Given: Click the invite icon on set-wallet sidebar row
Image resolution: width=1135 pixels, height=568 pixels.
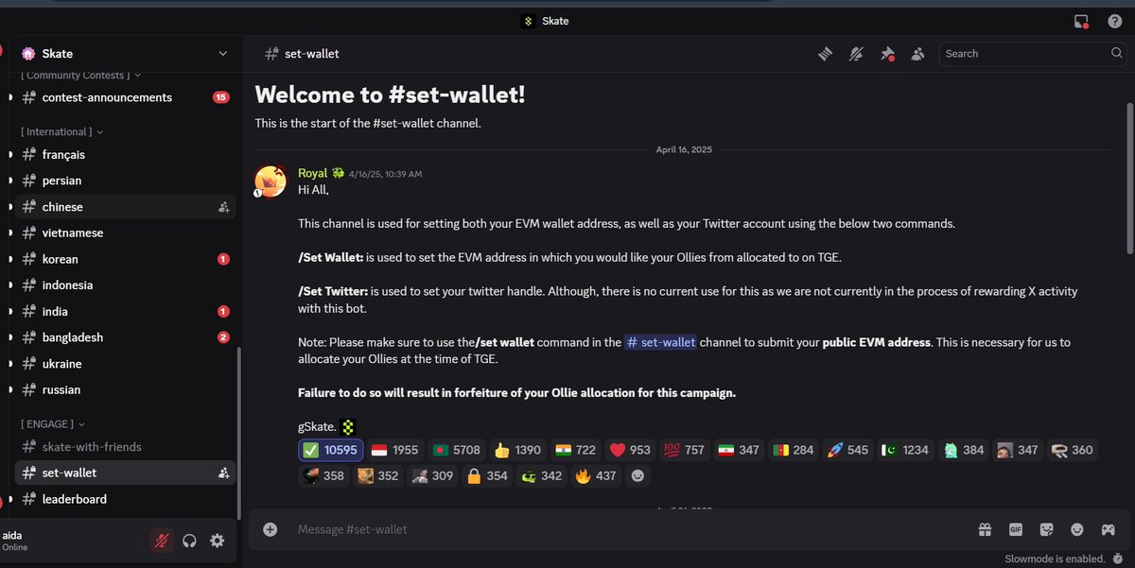Looking at the screenshot, I should [224, 473].
